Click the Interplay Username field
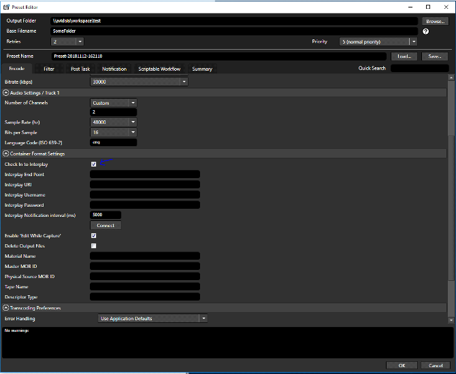 pyautogui.click(x=145, y=194)
